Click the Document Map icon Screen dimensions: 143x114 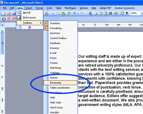click(x=122, y=13)
